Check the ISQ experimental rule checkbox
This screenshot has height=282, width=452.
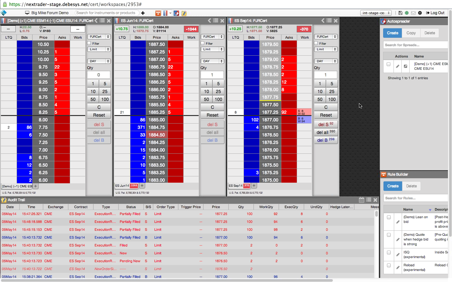(389, 252)
